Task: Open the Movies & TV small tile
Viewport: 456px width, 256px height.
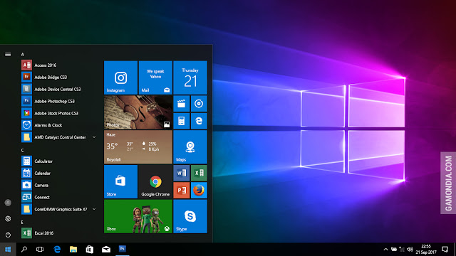Action: (182, 104)
